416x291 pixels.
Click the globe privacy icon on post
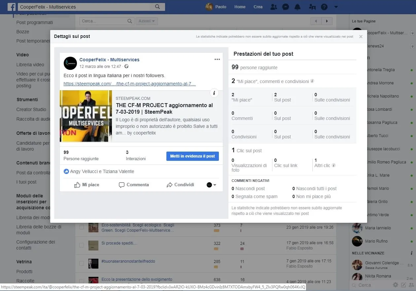pyautogui.click(x=126, y=67)
